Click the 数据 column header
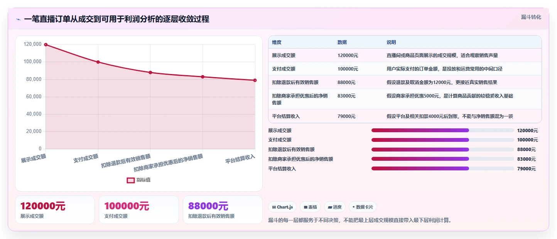Viewport: 557px width, 239px height. point(342,42)
